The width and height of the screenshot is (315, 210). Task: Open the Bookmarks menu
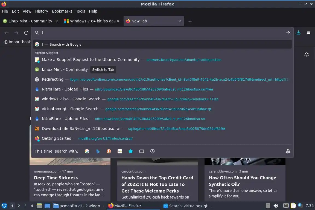click(62, 11)
